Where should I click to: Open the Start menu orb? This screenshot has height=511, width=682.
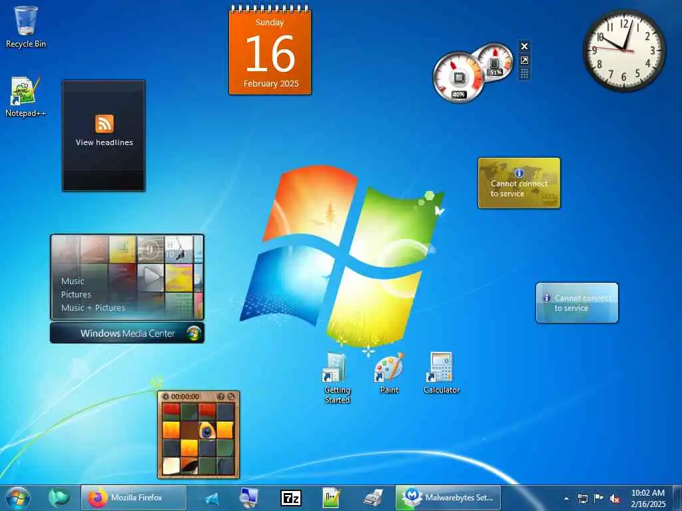18,498
